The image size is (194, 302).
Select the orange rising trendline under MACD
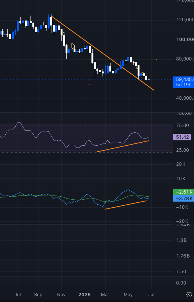coord(125,205)
